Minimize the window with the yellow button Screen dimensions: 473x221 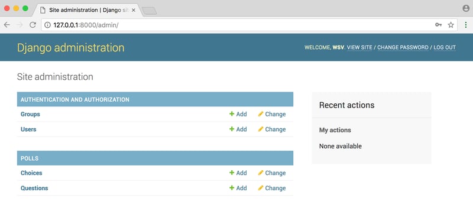pos(16,8)
